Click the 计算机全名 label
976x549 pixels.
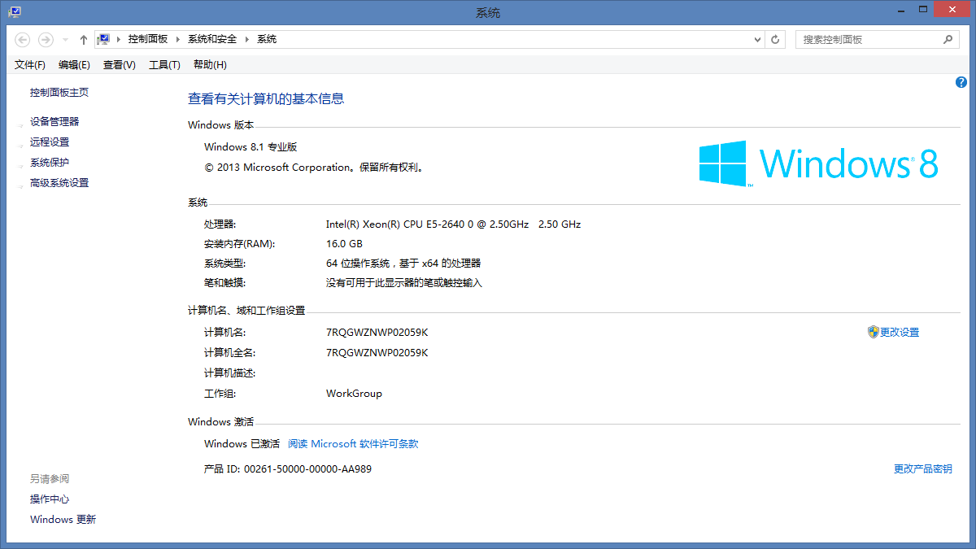pyautogui.click(x=229, y=353)
